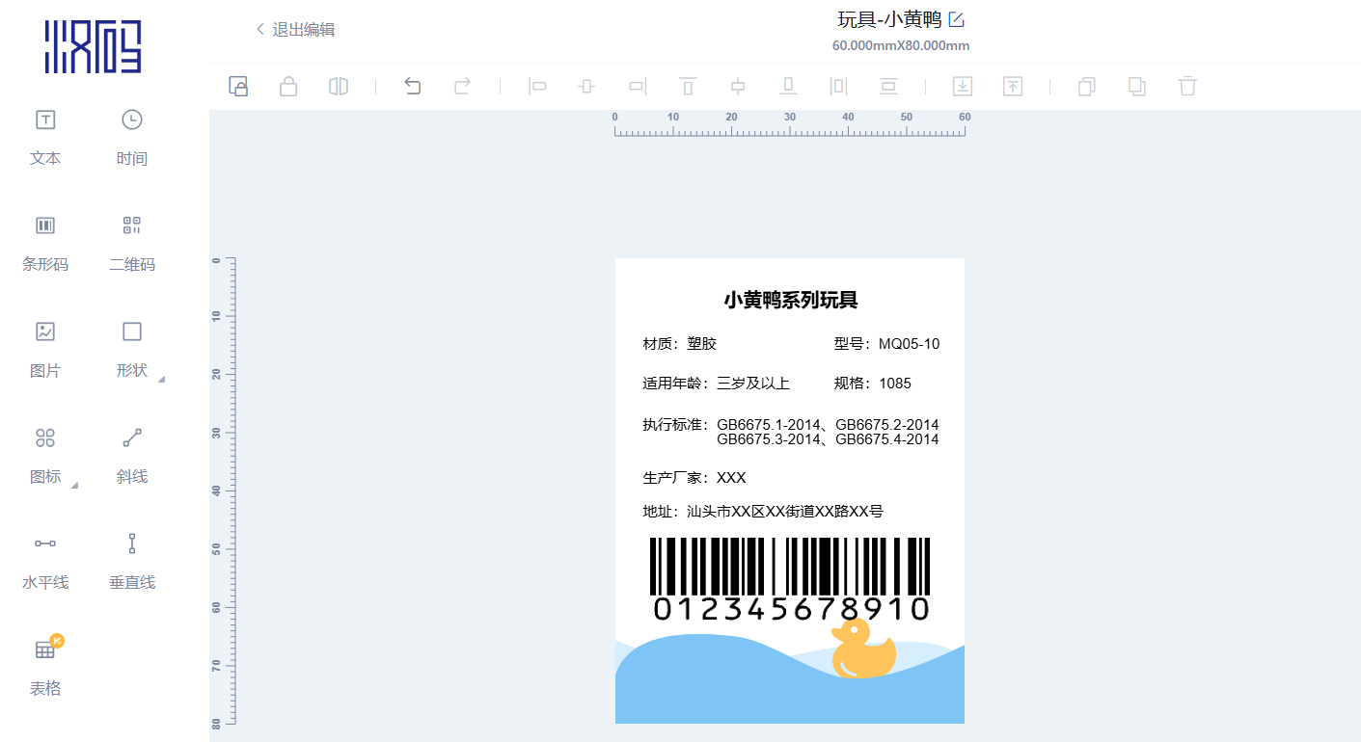Select the 型号：MQ05-10 text on the label
Screen dimensions: 1361x742
tap(886, 344)
